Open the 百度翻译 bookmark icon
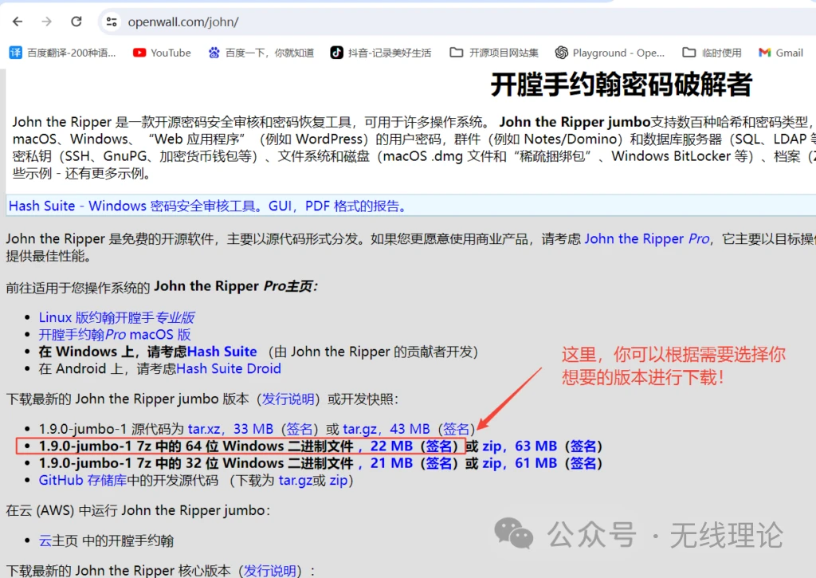 pos(16,53)
